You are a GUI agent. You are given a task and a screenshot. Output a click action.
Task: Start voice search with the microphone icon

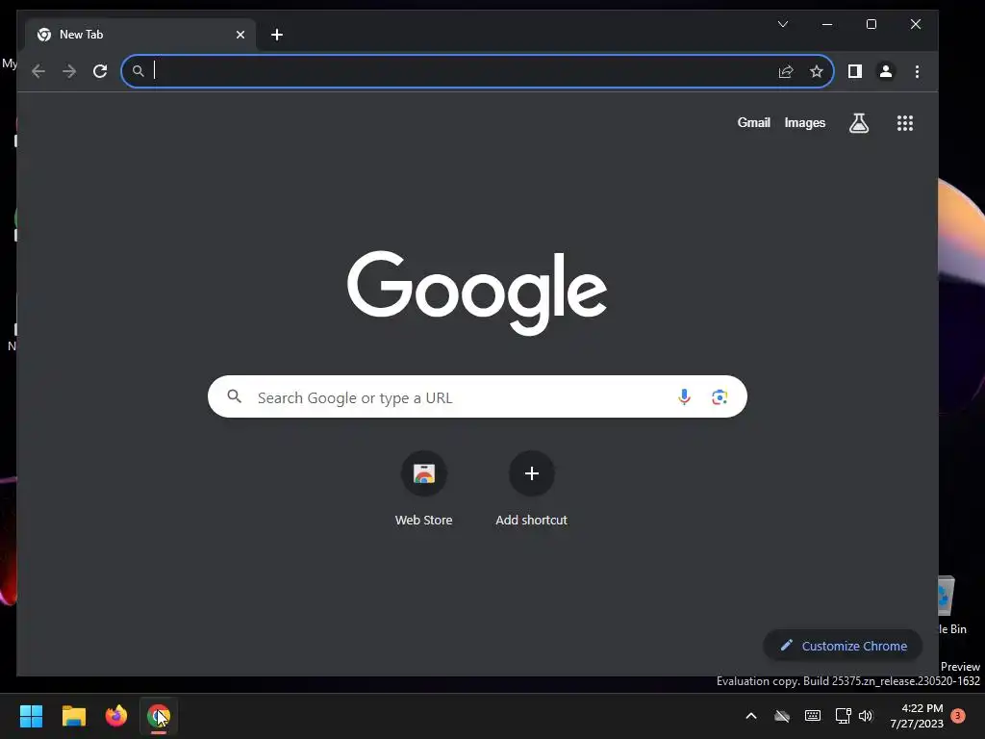684,397
